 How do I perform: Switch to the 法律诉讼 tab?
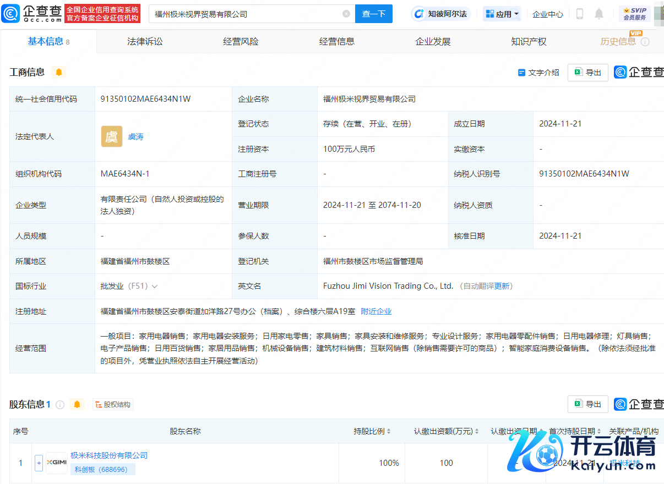pyautogui.click(x=145, y=41)
